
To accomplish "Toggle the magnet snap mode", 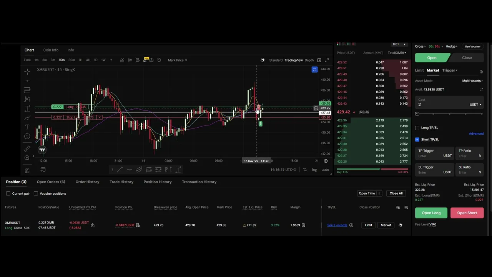I will pos(27,170).
